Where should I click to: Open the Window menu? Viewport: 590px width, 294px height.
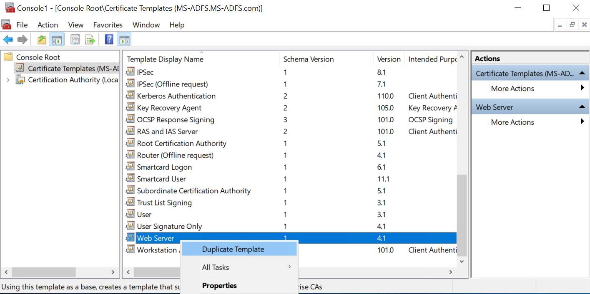tap(146, 25)
